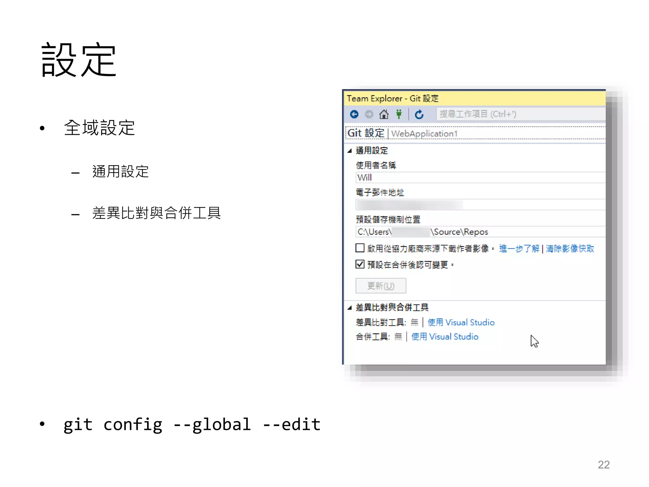Click the green plug Connect icon
The height and width of the screenshot is (487, 649).
click(x=399, y=114)
